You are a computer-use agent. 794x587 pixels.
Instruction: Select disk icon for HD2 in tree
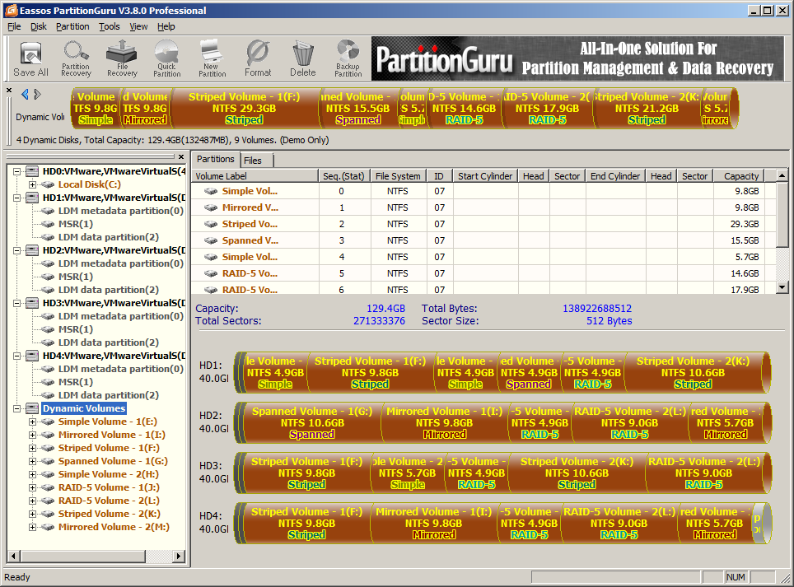coord(32,250)
